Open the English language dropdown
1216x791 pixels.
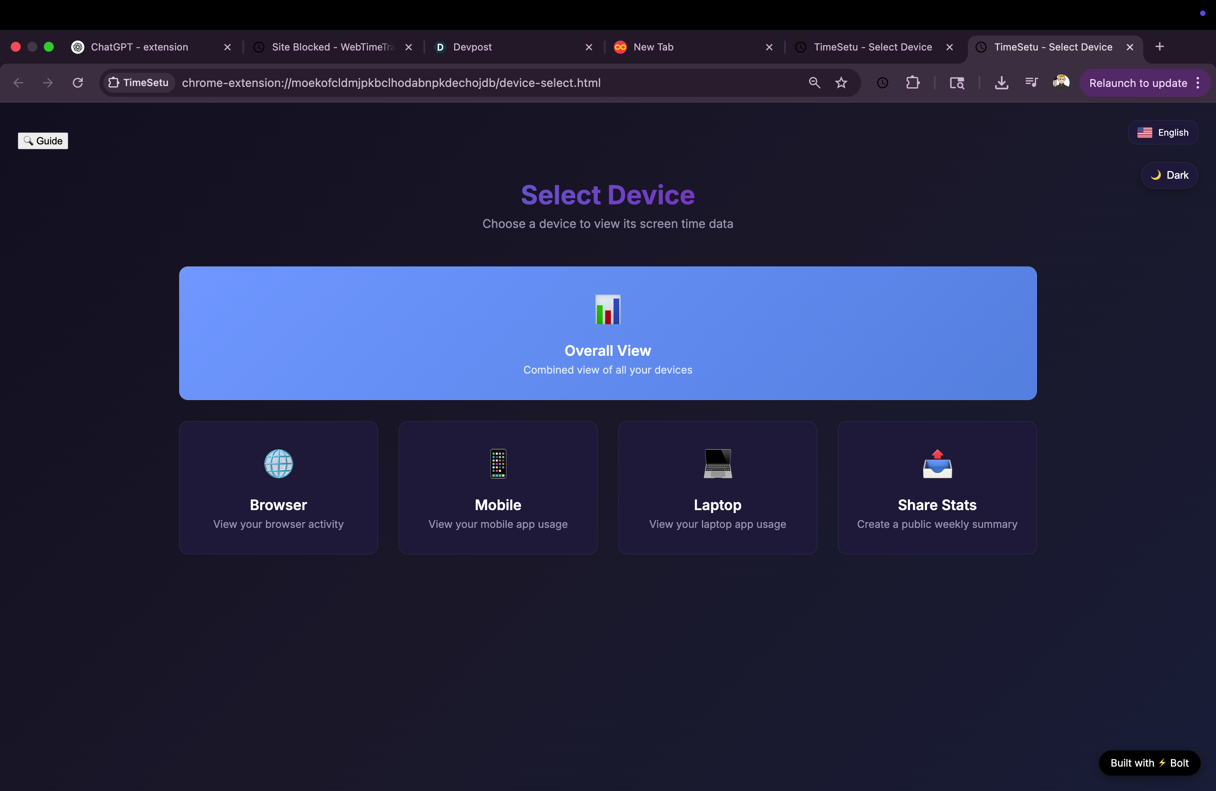click(x=1162, y=133)
